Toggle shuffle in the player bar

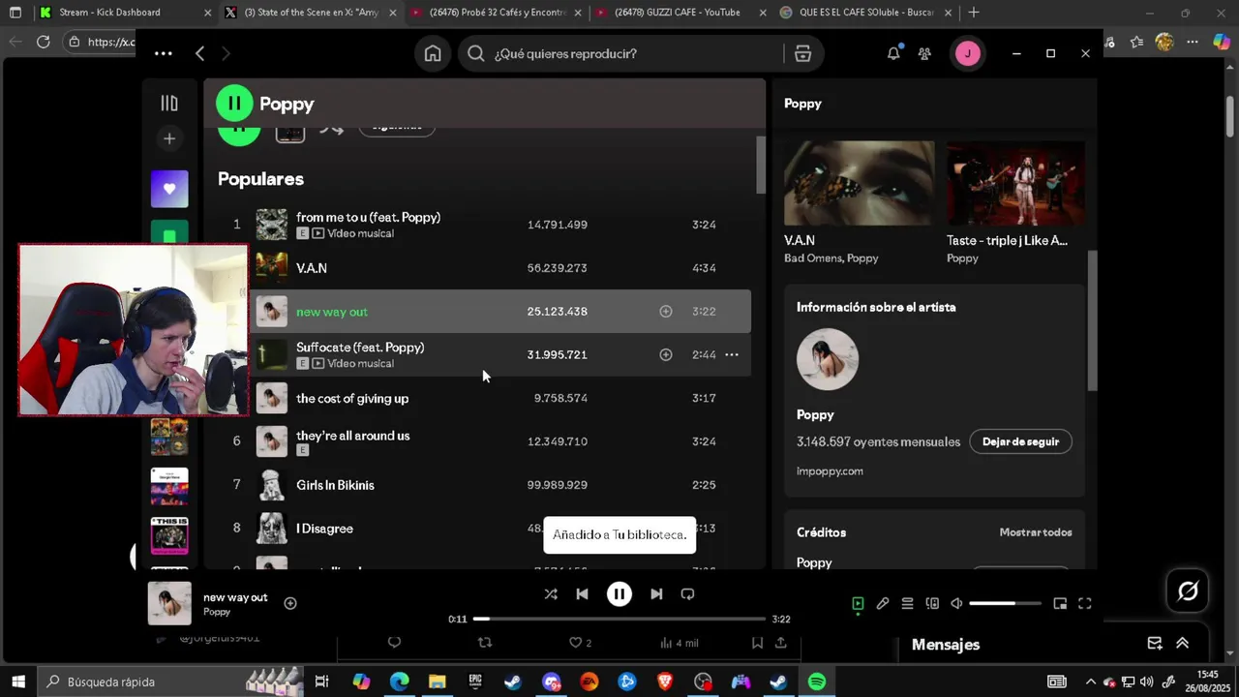(551, 594)
